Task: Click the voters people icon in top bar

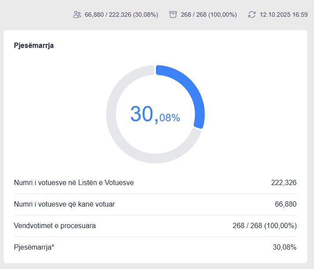Action: click(x=77, y=15)
